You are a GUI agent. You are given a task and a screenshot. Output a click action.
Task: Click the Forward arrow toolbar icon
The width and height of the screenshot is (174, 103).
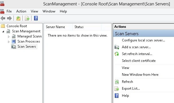click(x=9, y=18)
